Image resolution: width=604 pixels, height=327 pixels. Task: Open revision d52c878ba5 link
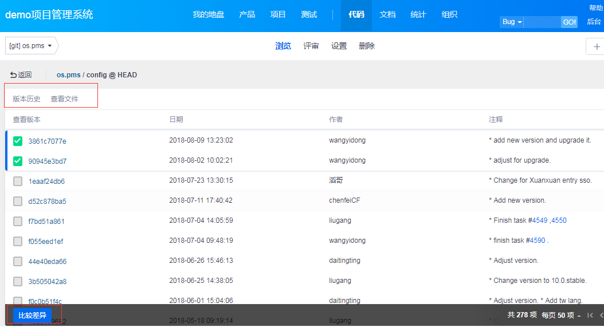[48, 202]
